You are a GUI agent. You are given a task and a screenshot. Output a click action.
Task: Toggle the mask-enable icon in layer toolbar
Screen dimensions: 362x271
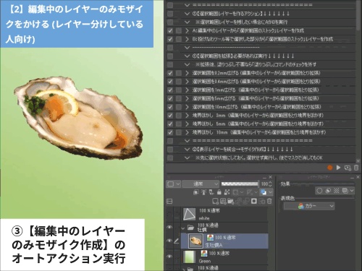point(236,192)
